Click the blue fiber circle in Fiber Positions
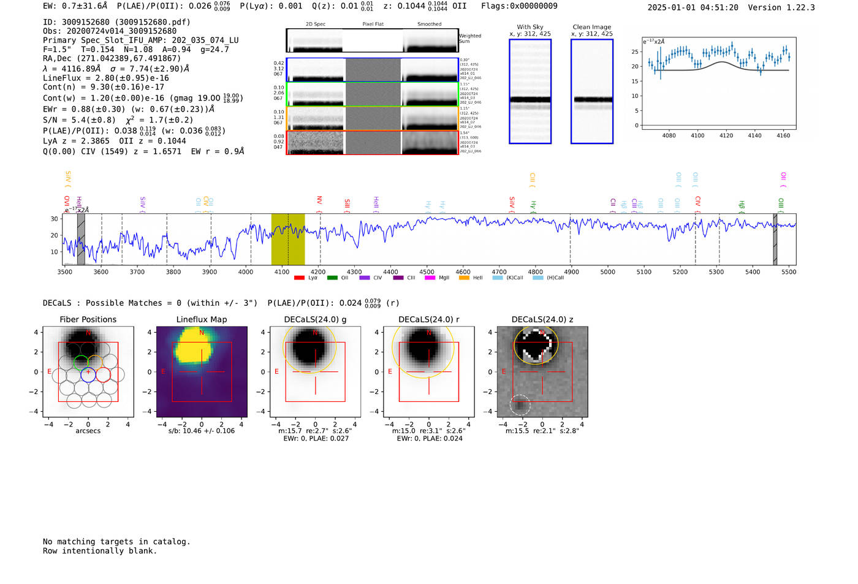858x584 pixels. [x=88, y=374]
